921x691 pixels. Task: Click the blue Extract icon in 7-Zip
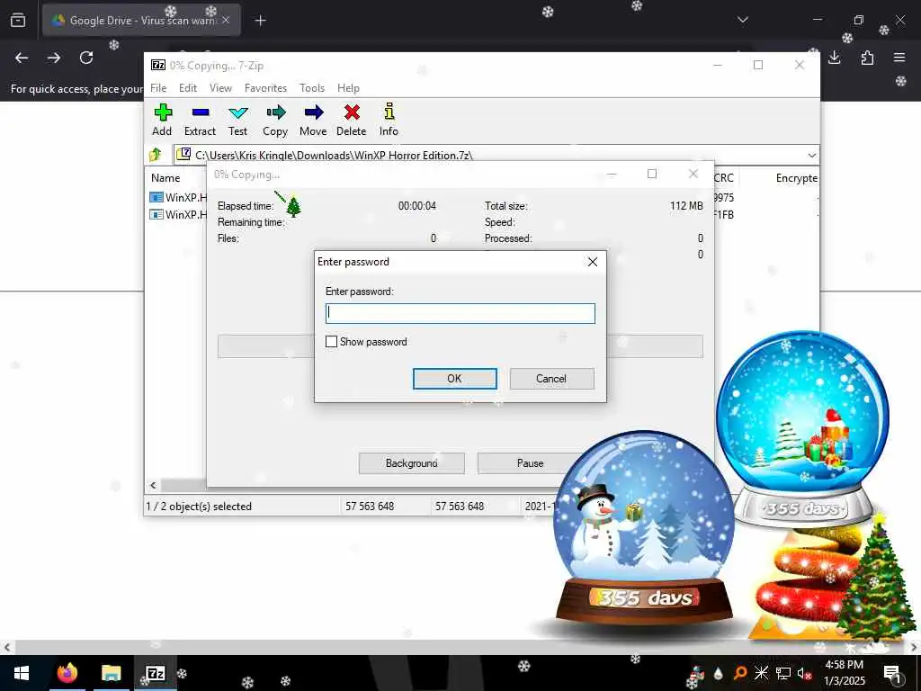pyautogui.click(x=201, y=112)
